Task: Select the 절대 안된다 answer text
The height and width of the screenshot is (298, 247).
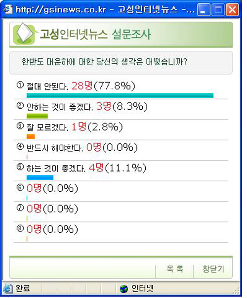Action: tap(47, 86)
